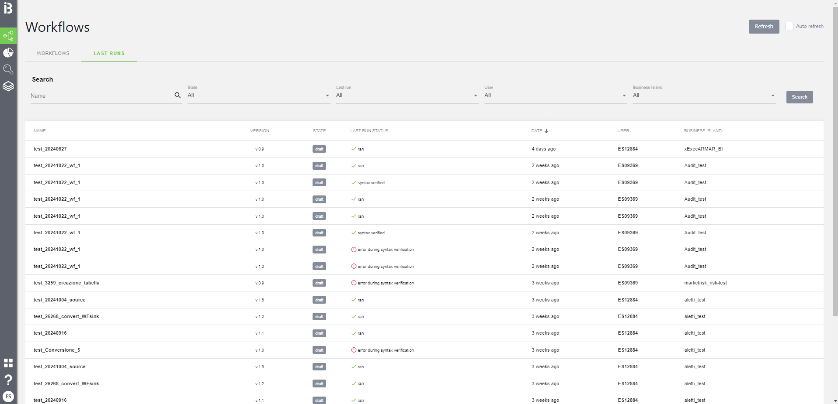Enable the Auto refresh checkbox
838x404 pixels.
tap(789, 26)
